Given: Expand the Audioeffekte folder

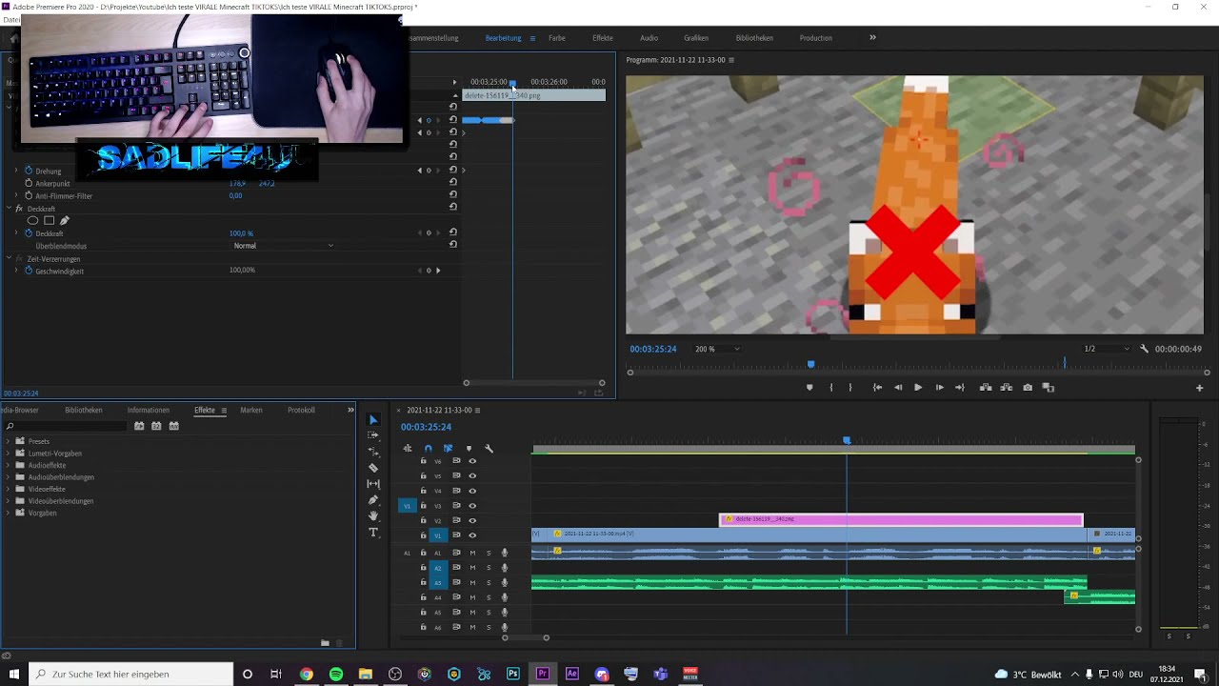Looking at the screenshot, I should (x=8, y=465).
